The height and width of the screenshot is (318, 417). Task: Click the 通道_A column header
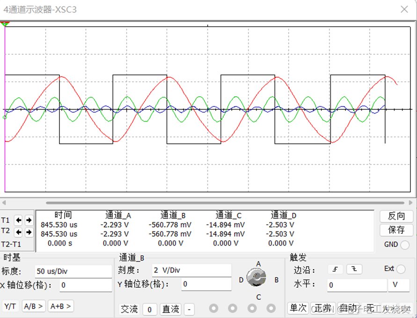click(x=118, y=215)
